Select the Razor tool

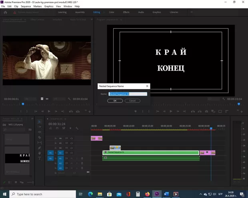(x=40, y=137)
